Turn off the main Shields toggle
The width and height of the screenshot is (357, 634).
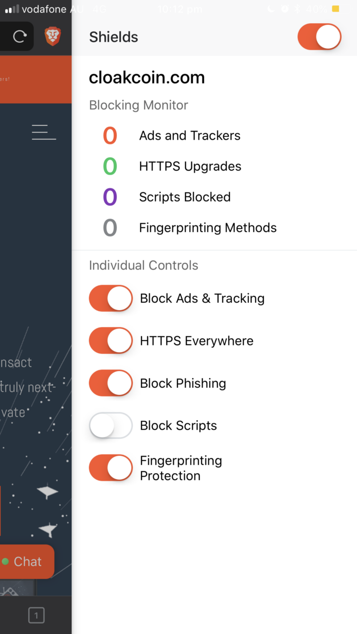click(320, 37)
